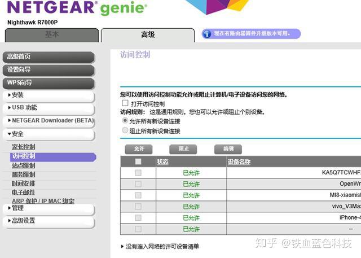Click the MI8-xiaomi device name
This screenshot has height=258, width=361.
tap(345, 195)
